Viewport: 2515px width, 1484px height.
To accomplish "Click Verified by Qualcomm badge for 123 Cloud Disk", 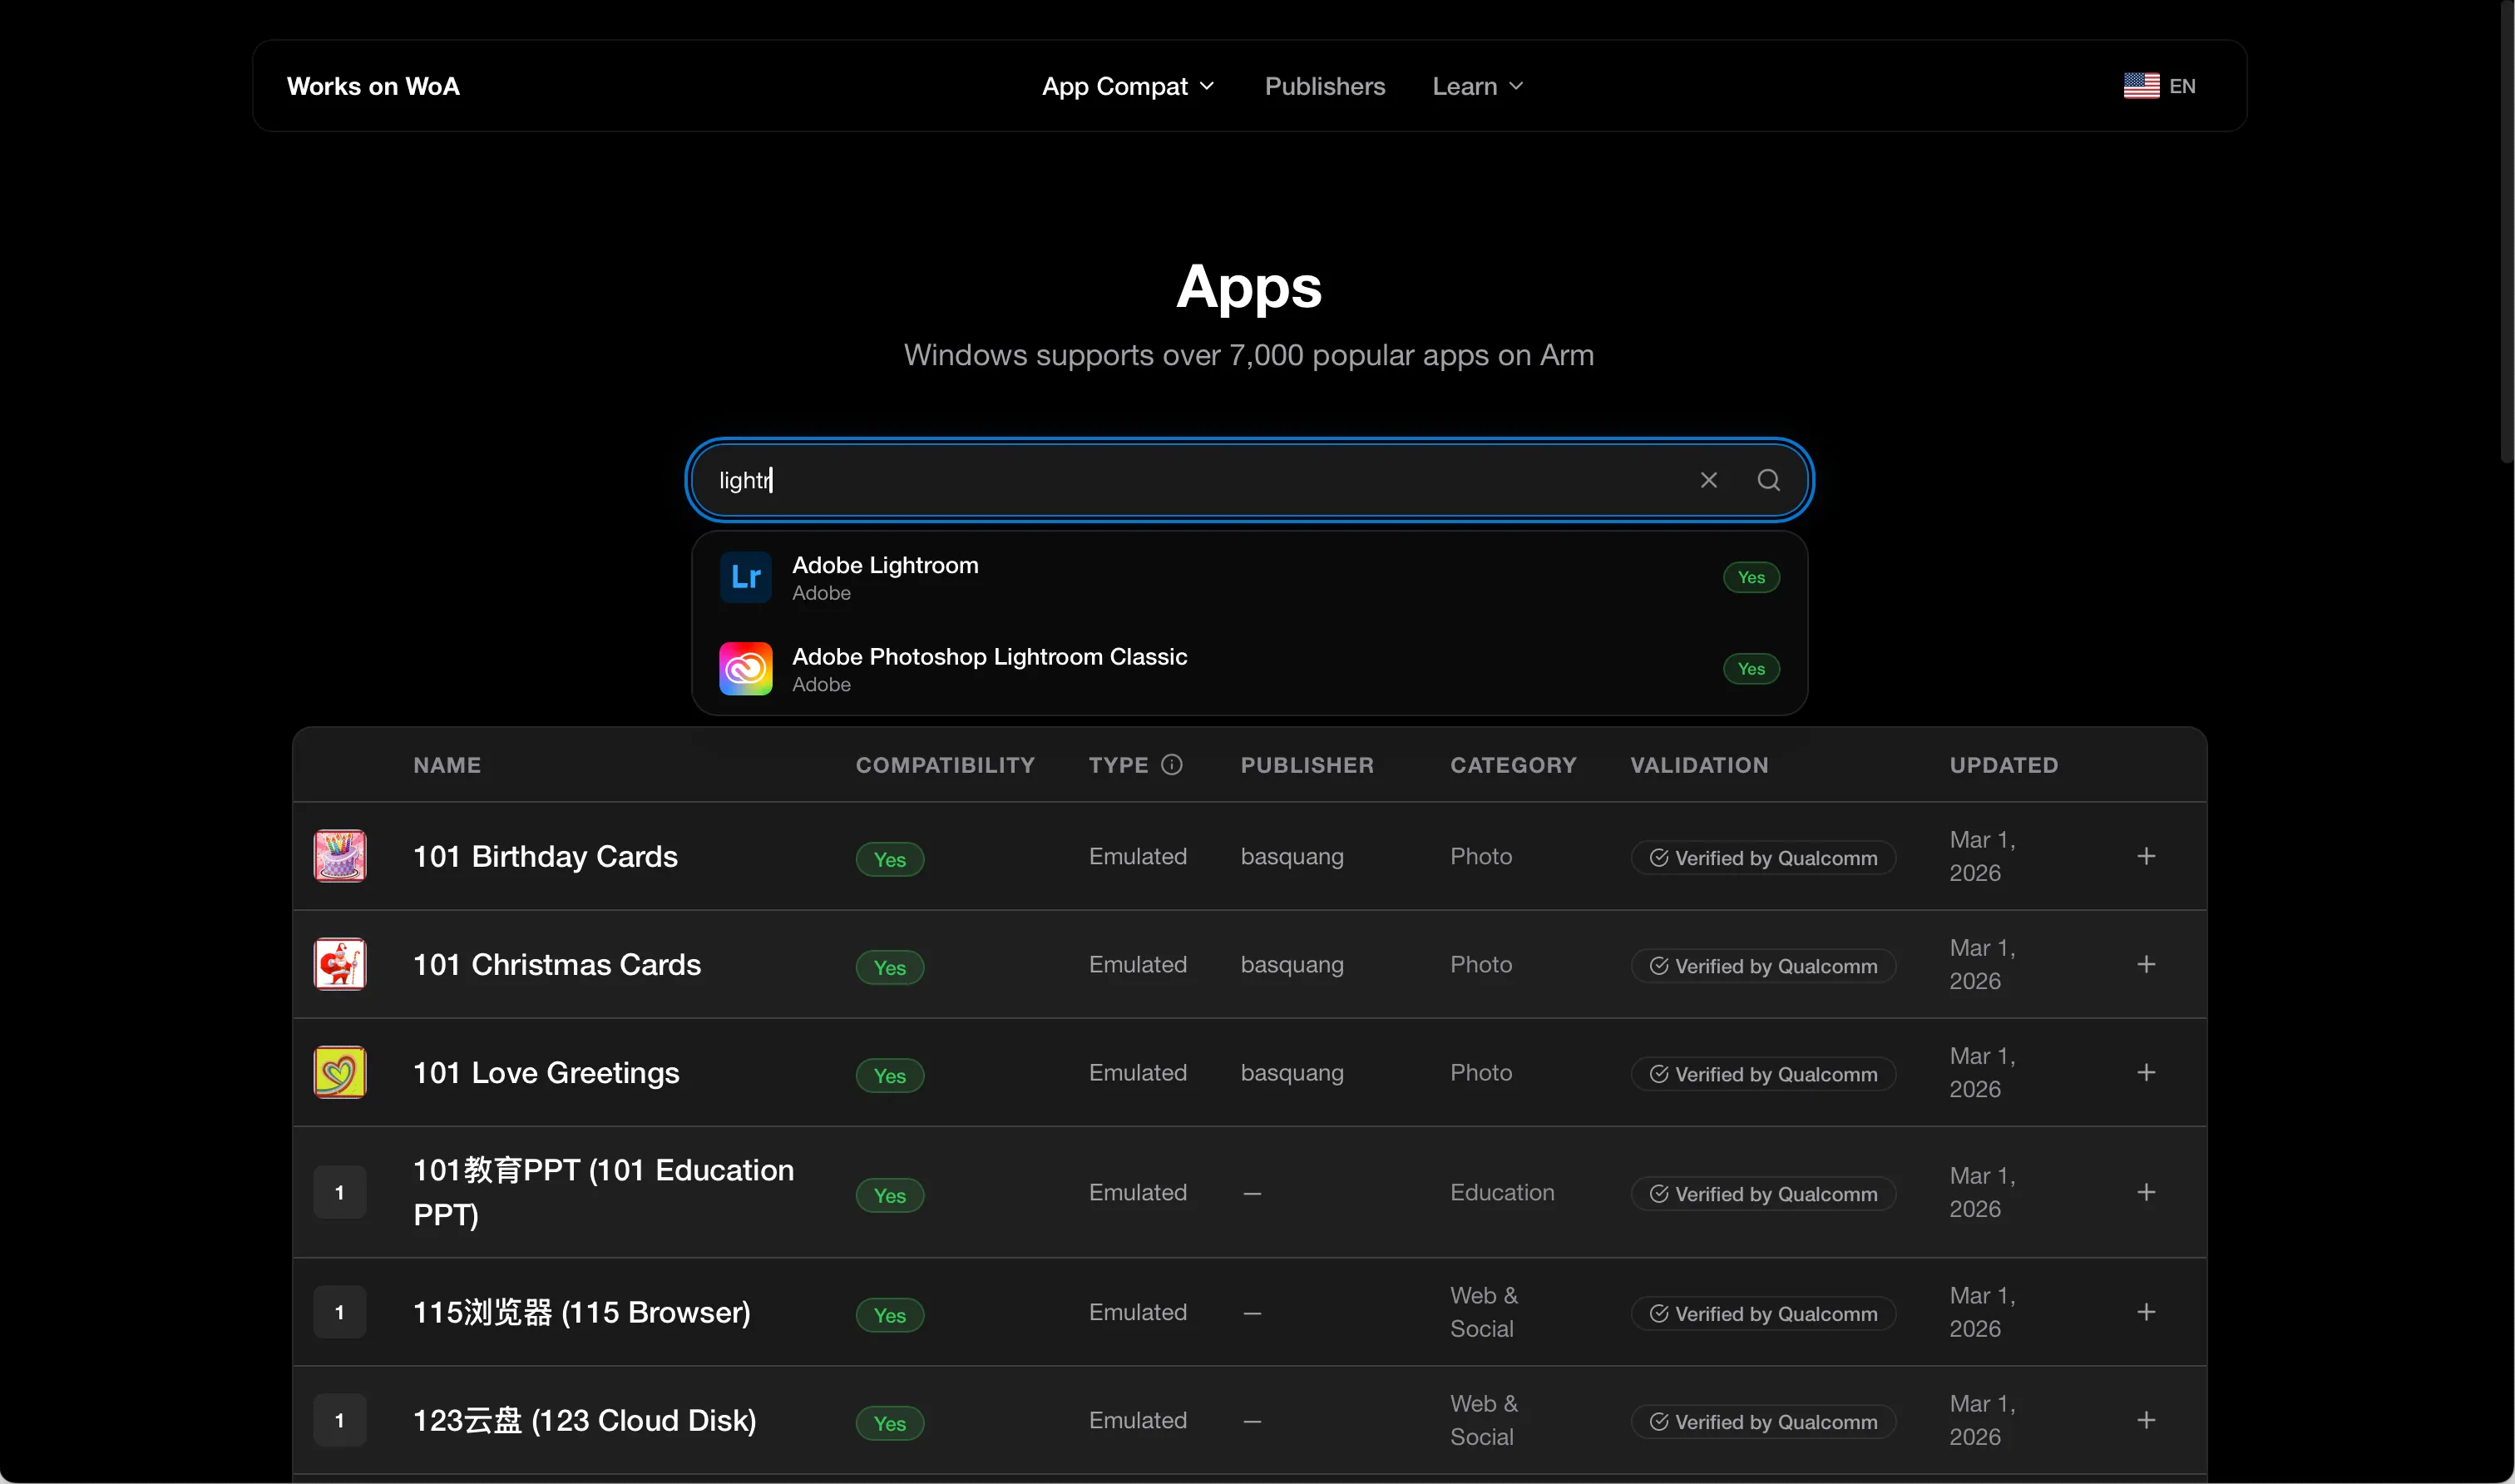I will (1763, 1422).
